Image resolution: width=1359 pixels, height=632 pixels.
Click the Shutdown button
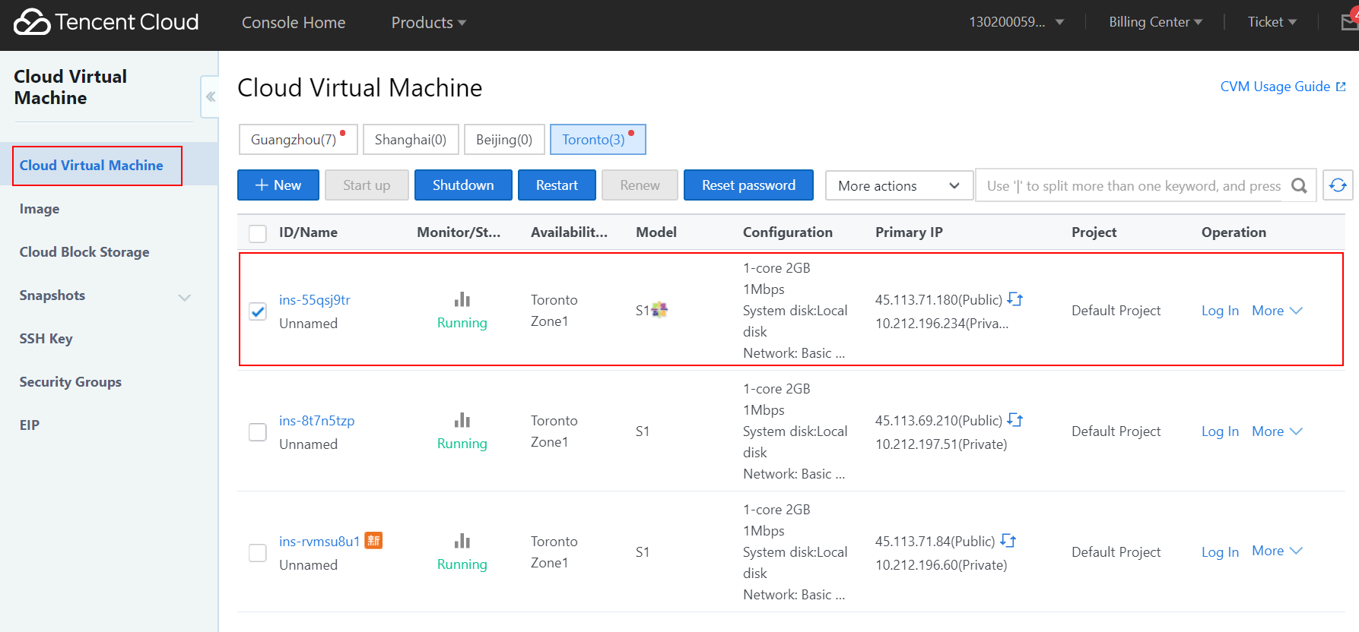tap(463, 185)
